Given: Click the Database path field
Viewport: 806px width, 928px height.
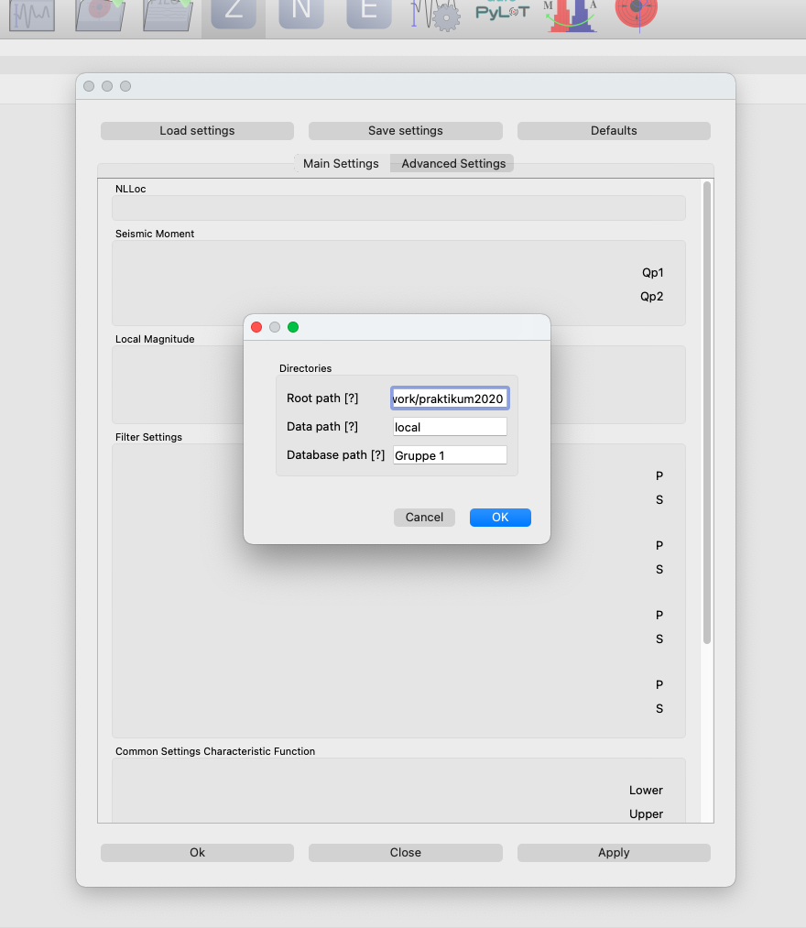Looking at the screenshot, I should point(449,455).
